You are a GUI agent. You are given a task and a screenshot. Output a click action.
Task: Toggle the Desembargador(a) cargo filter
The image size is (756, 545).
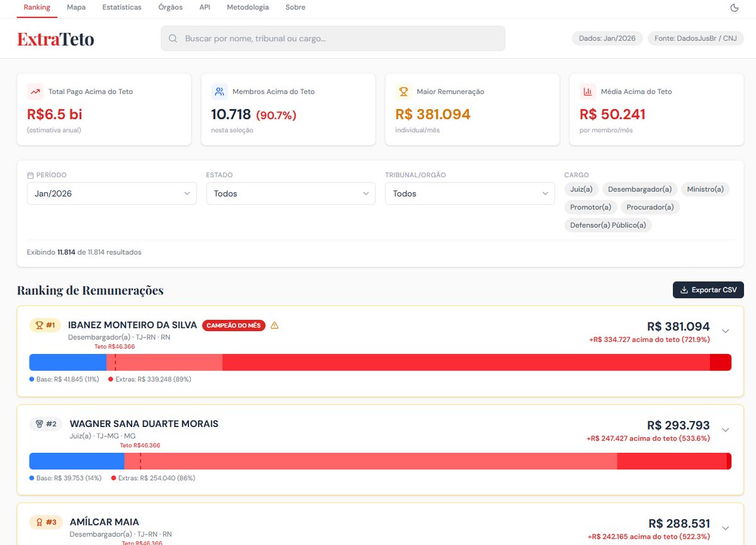[x=639, y=189]
